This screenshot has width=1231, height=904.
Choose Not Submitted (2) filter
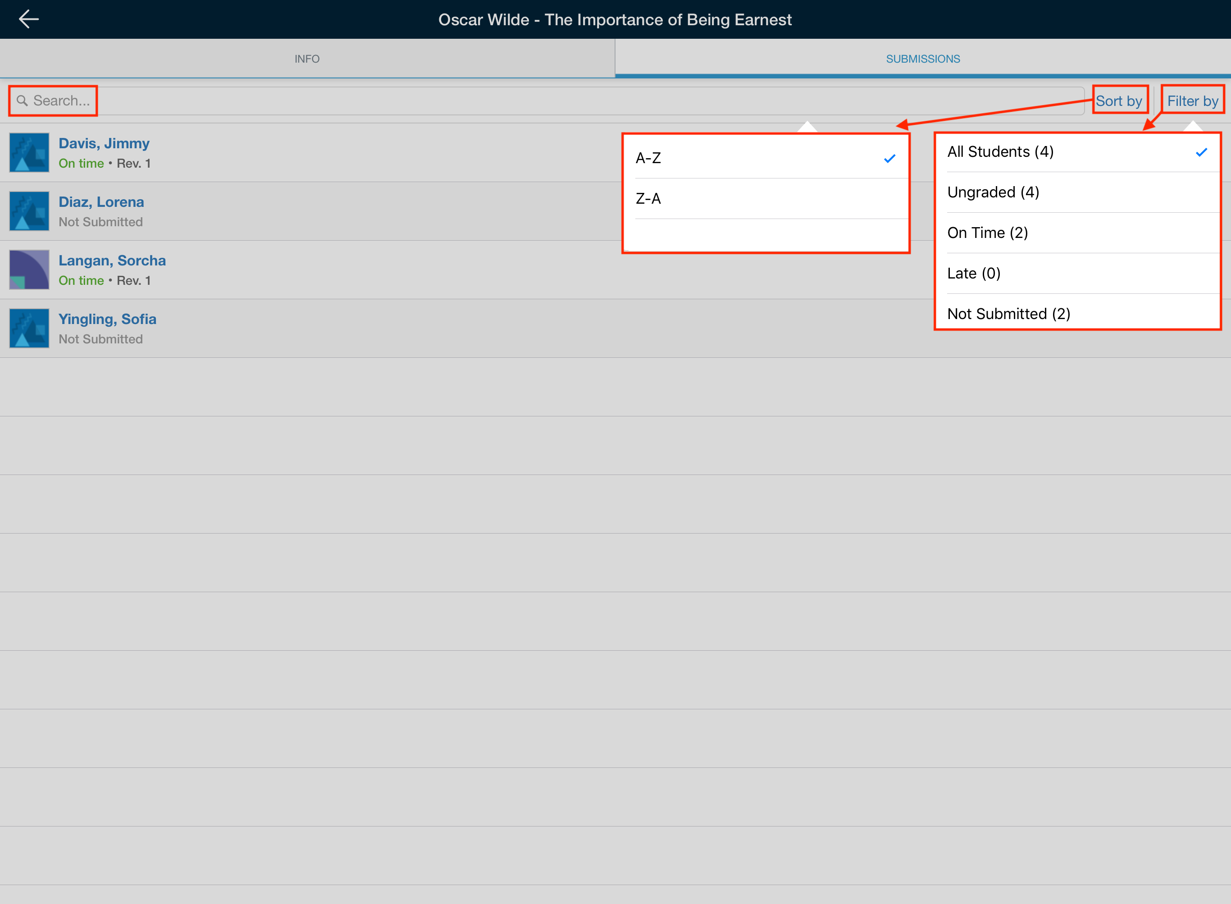tap(1008, 314)
